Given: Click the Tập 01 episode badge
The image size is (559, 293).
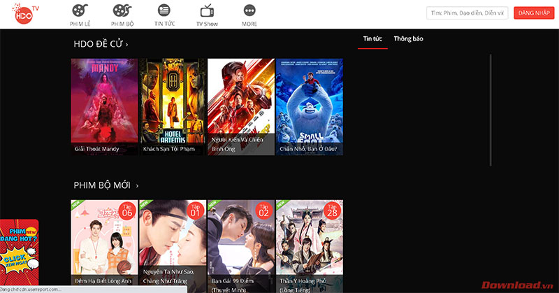Looking at the screenshot, I should [196, 210].
